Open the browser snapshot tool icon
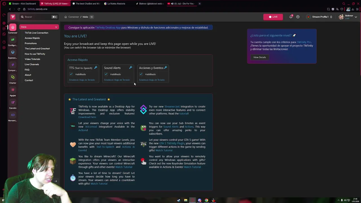Viewport: 361px width, 203px height. click(328, 9)
